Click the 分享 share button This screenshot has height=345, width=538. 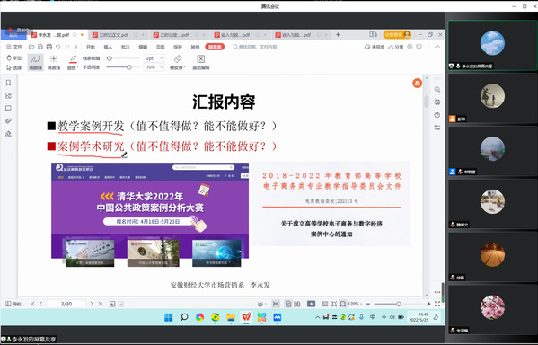pyautogui.click(x=395, y=47)
